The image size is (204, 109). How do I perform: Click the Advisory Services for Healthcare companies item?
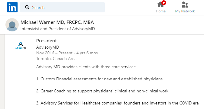pyautogui.click(x=117, y=103)
